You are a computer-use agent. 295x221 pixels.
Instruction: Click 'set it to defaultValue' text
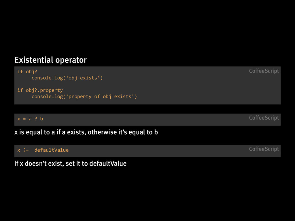pos(96,163)
